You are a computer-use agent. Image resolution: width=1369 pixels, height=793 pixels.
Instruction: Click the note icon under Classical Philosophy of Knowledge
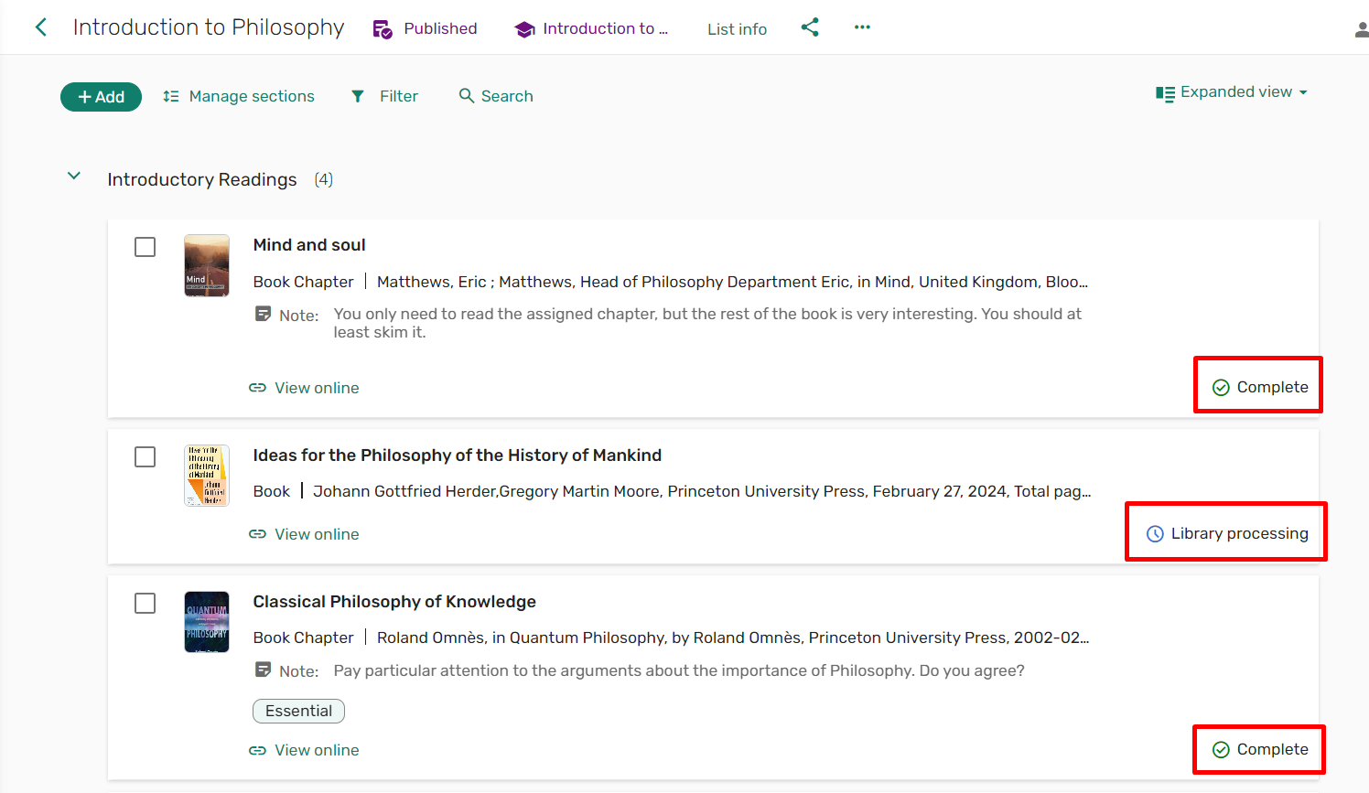tap(263, 670)
